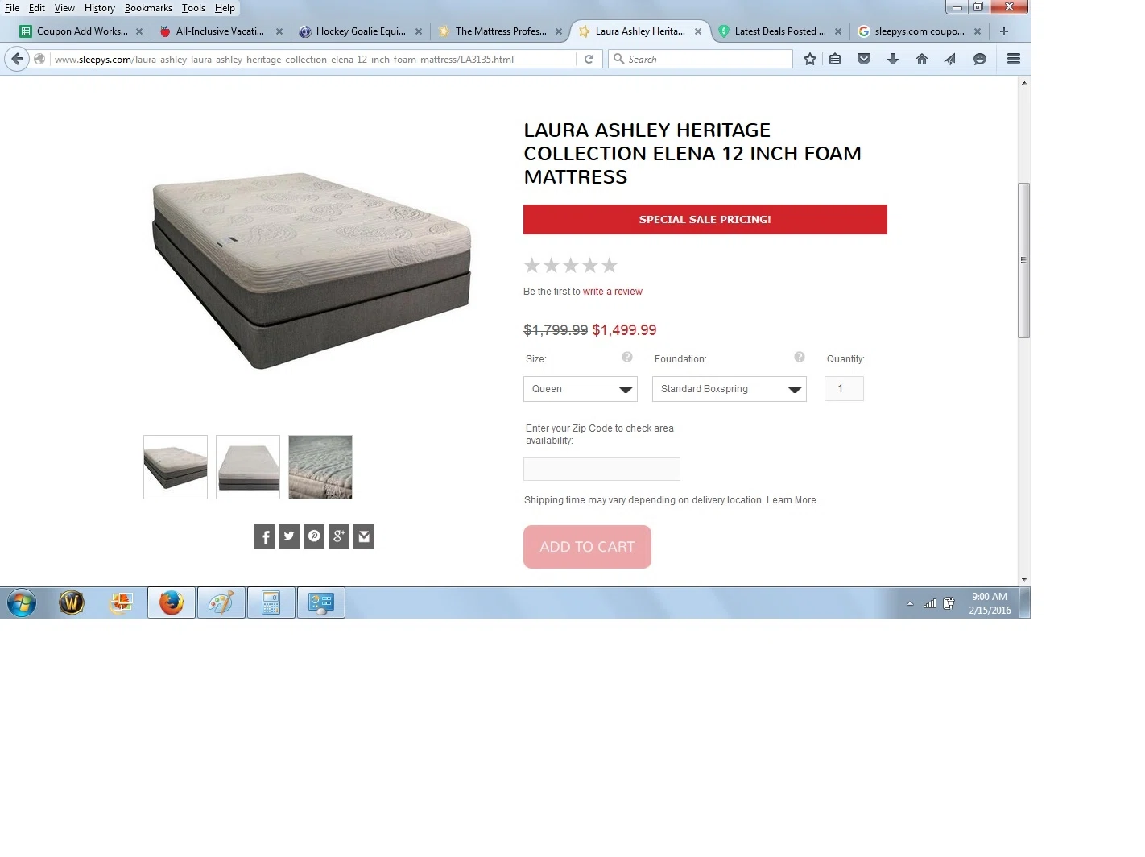Screen dimensions: 1145x857
Task: Share product on Facebook icon
Action: [264, 536]
